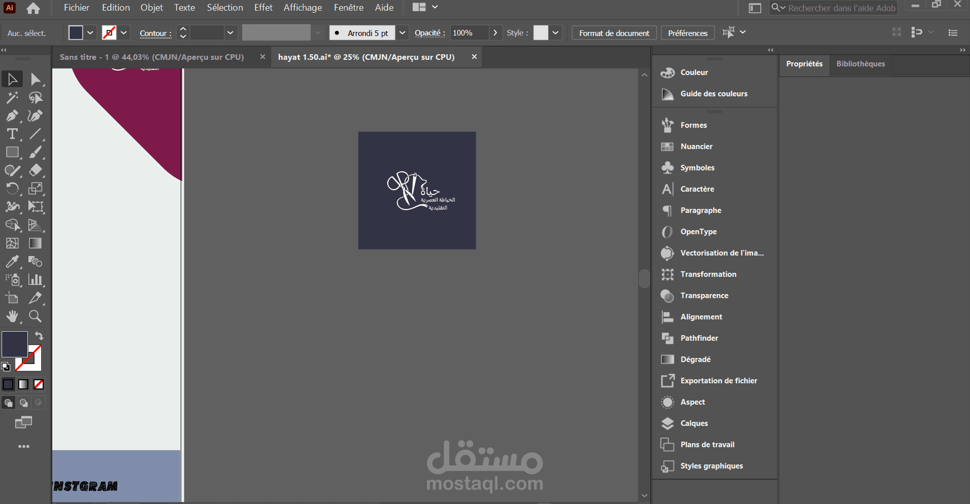Choose the Column Graph tool

click(x=35, y=280)
